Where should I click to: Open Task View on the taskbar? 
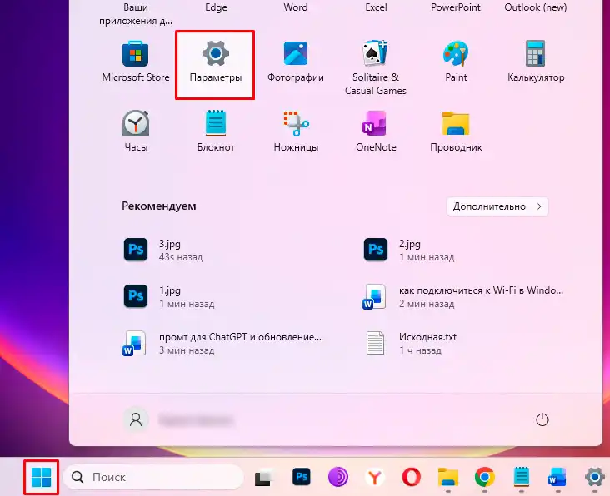[264, 477]
